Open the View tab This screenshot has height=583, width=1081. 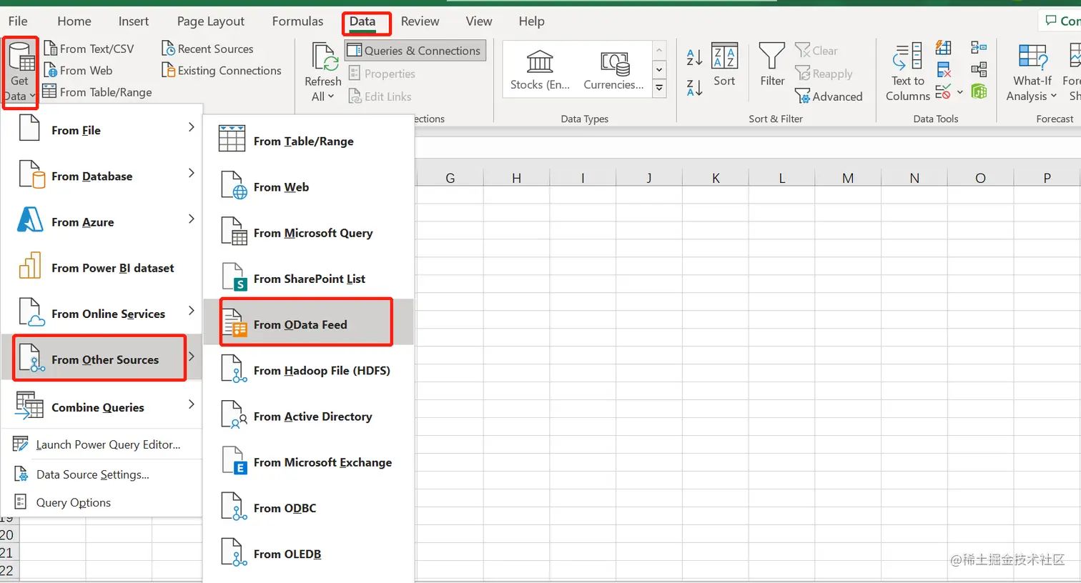click(479, 21)
